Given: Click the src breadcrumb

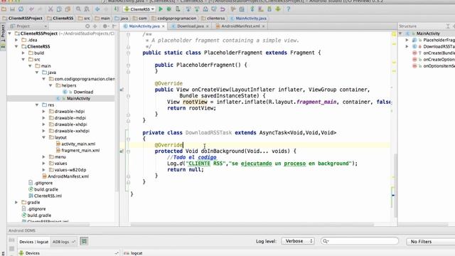Looking at the screenshot, I should click(84, 18).
